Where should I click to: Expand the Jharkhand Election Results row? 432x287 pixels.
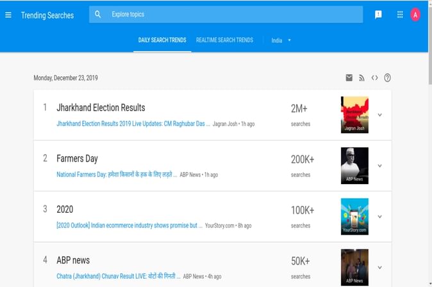[379, 115]
